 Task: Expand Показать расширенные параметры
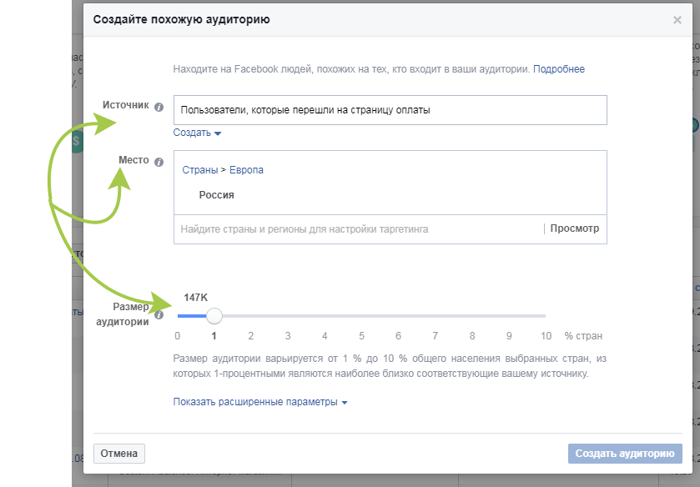point(259,402)
